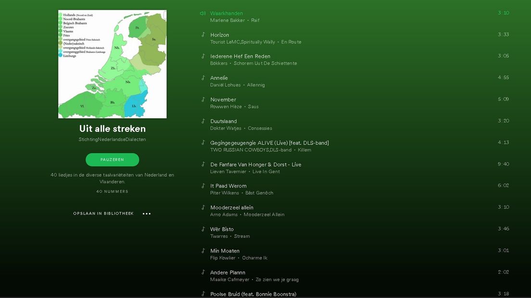The image size is (531, 298).
Task: Open artist Daniël Lohues
Action: click(225, 85)
